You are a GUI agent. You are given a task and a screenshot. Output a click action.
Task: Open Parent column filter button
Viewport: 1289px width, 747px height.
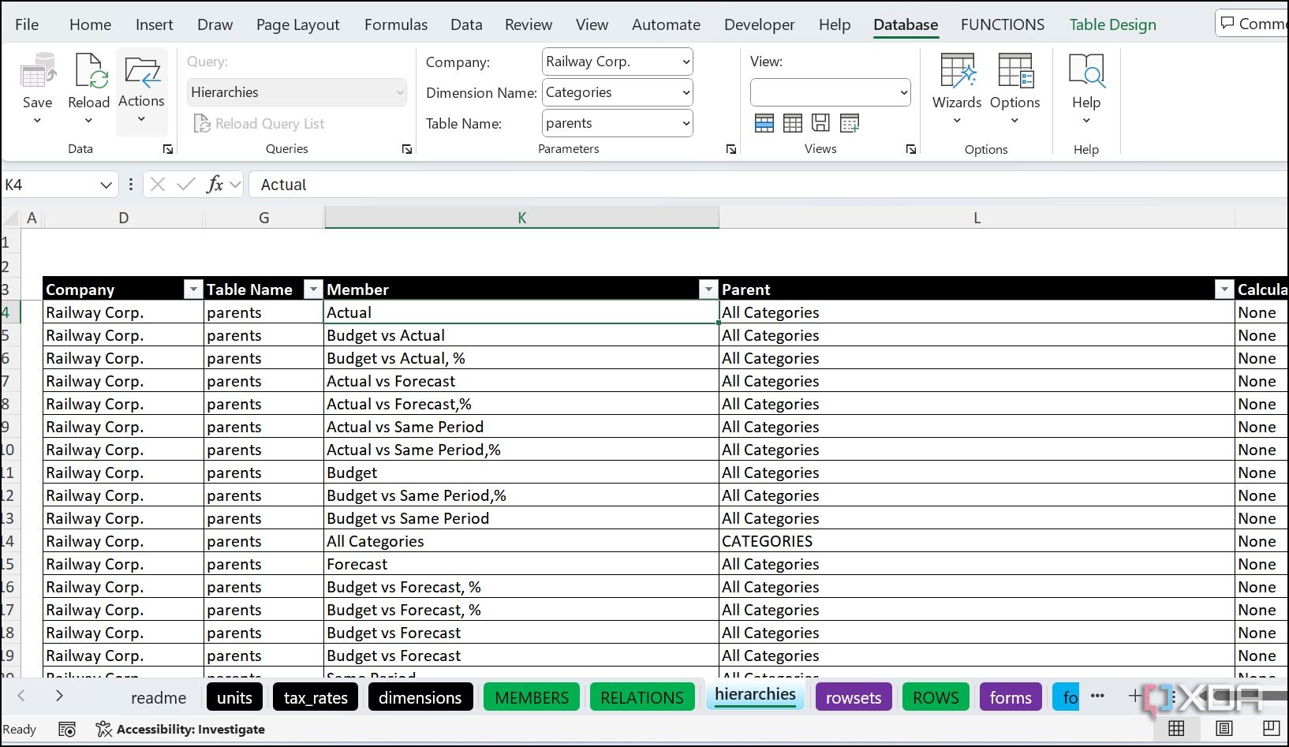tap(1224, 290)
